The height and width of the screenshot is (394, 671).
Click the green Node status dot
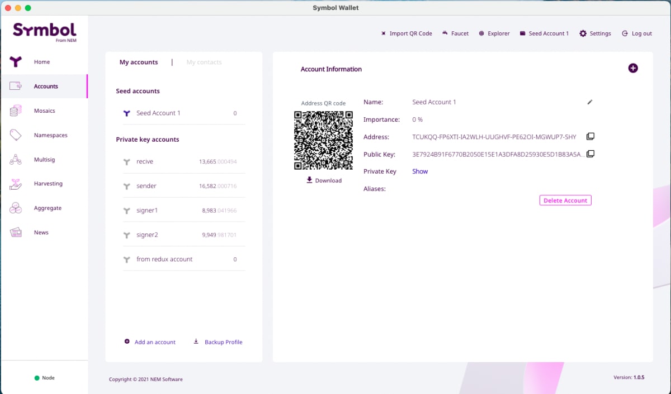coord(37,378)
